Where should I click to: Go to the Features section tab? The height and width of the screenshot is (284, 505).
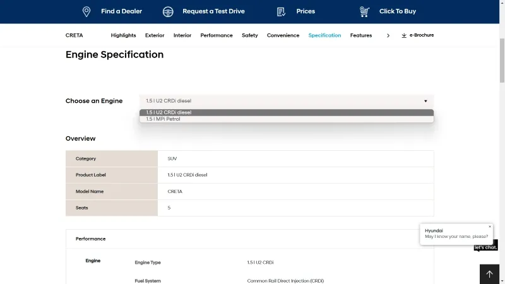(361, 35)
